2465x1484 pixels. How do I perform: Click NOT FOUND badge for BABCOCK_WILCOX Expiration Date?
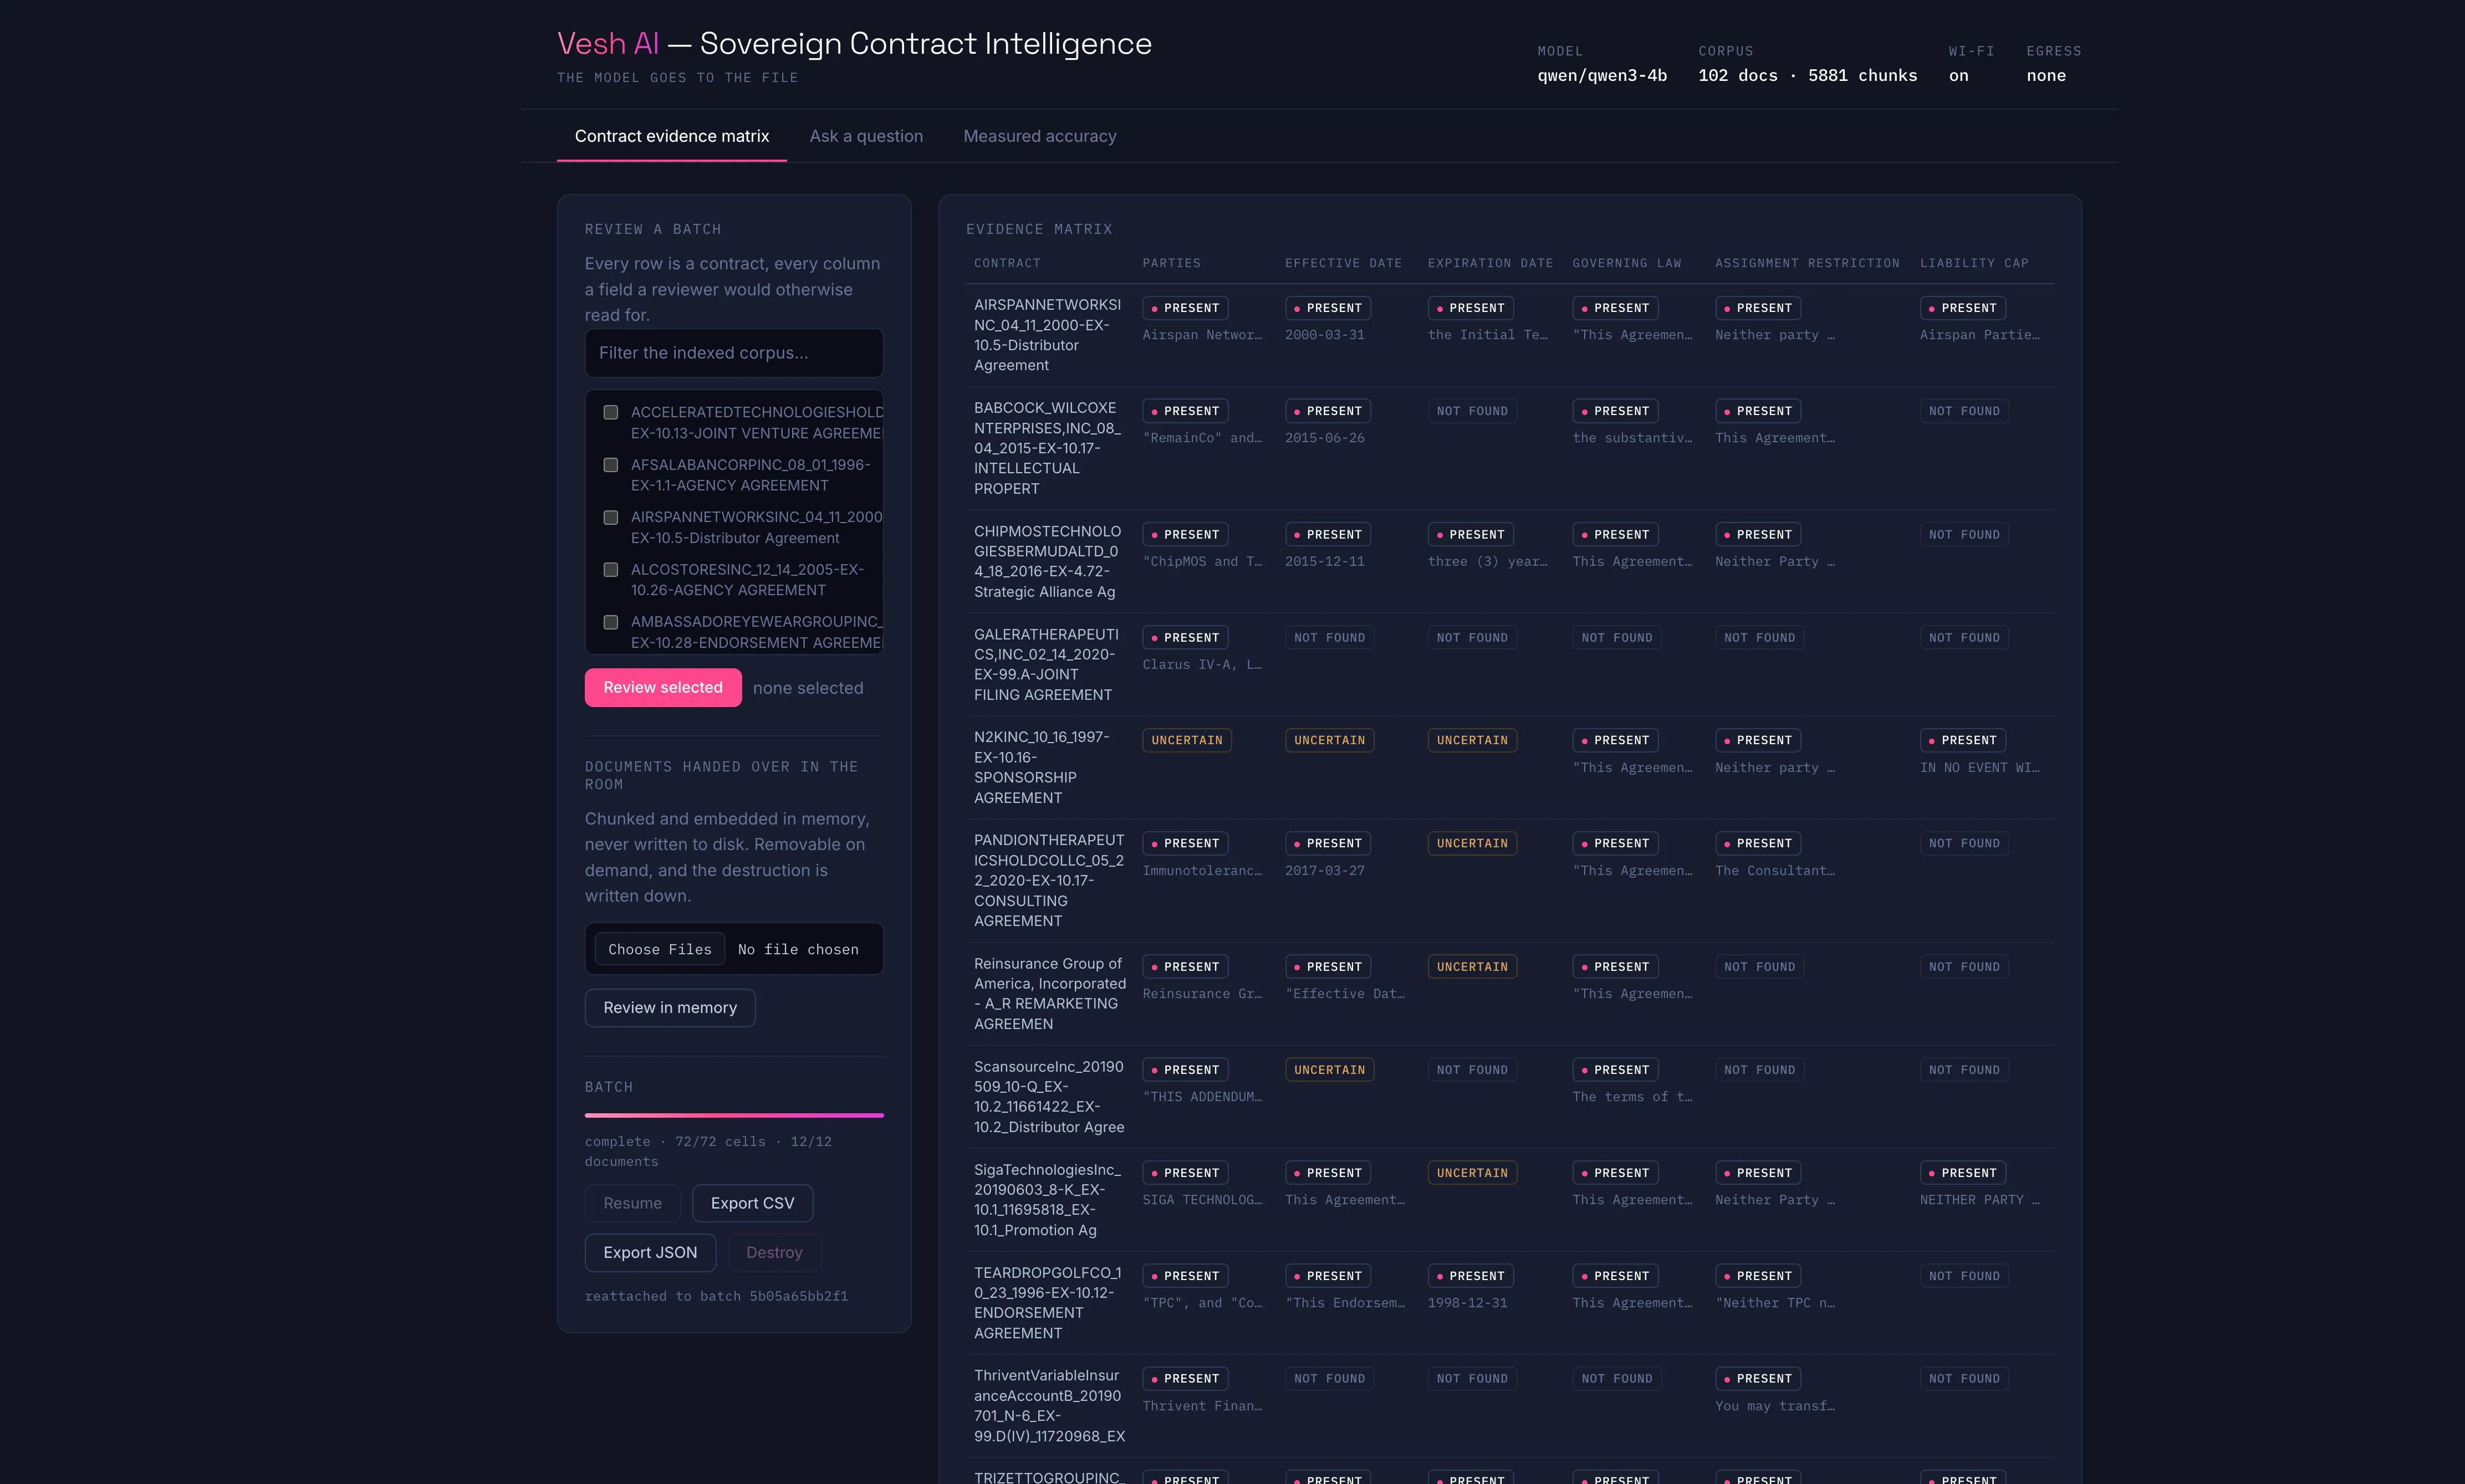click(1472, 411)
